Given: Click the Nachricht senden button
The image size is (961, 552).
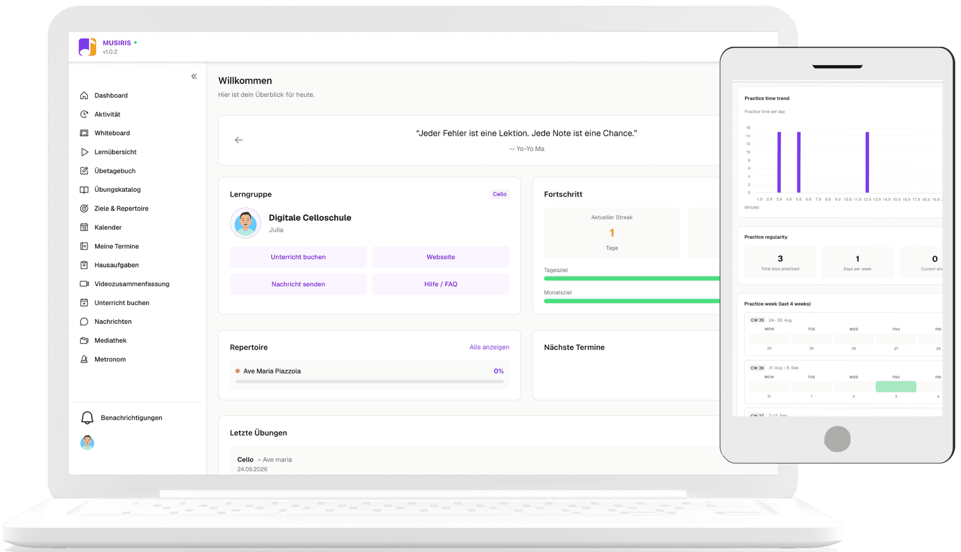Looking at the screenshot, I should [298, 284].
